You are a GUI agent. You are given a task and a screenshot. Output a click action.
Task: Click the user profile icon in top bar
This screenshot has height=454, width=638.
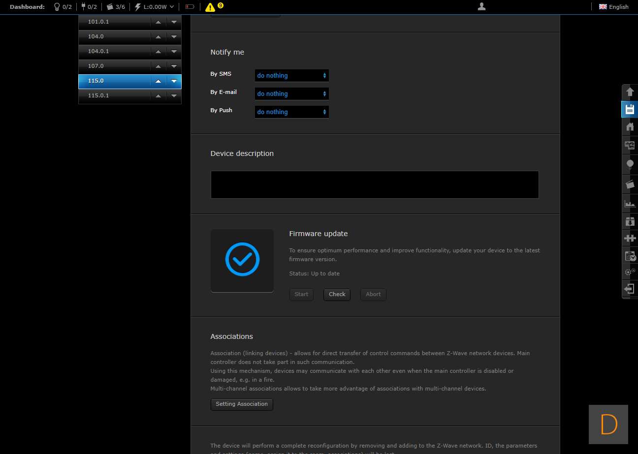(x=481, y=6)
